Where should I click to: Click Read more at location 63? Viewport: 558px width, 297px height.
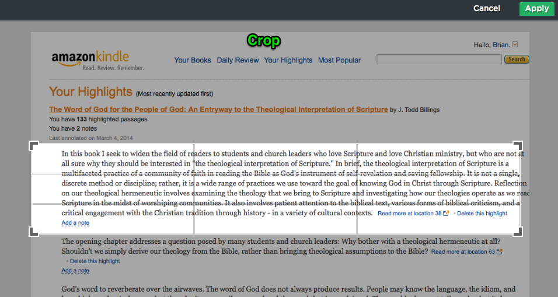click(463, 252)
